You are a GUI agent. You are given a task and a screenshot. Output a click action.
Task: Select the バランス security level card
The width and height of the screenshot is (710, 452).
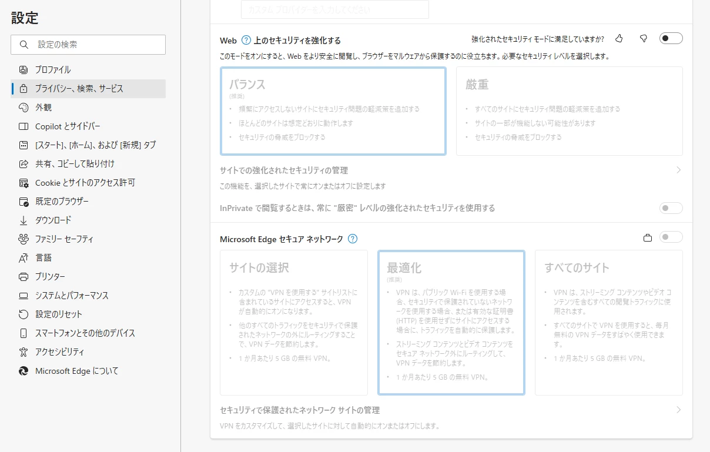(333, 111)
